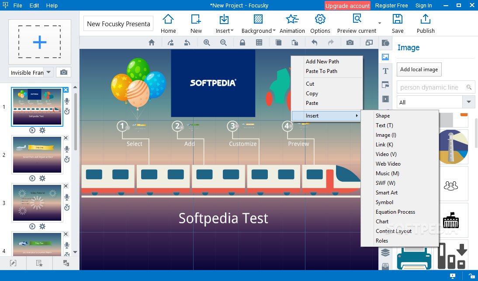
Task: Save the project
Action: tap(398, 24)
